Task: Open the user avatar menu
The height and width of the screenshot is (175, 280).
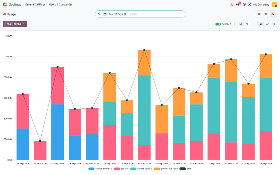Action: point(274,4)
